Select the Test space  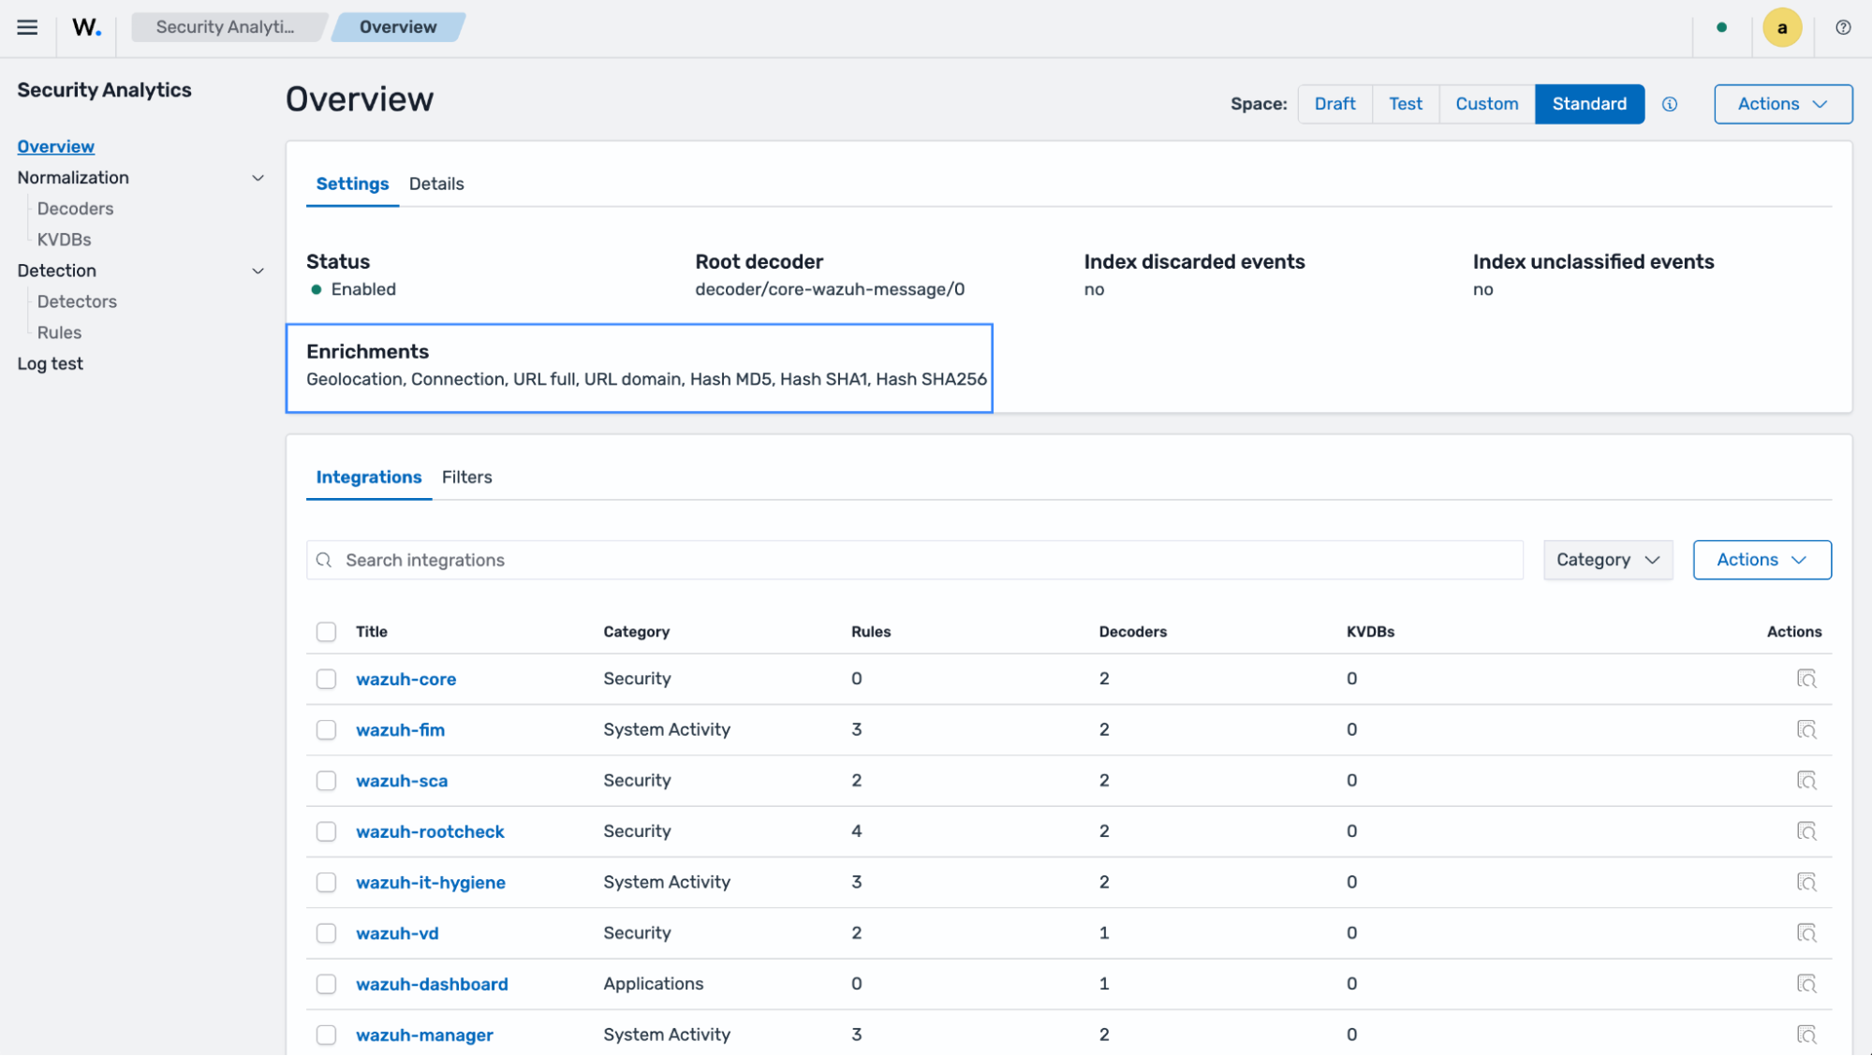[1405, 104]
